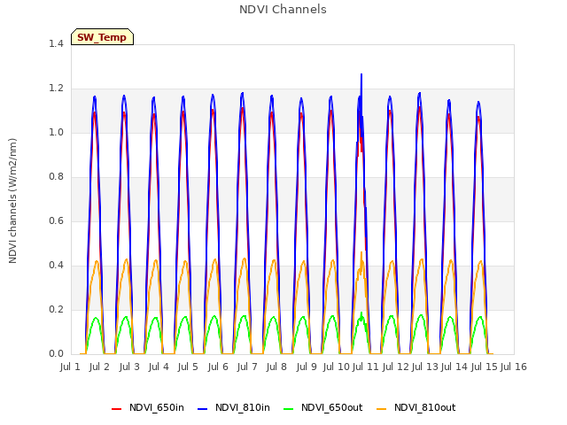Toggle the NDVI_650out legend entry
The image size is (567, 425).
[322, 407]
